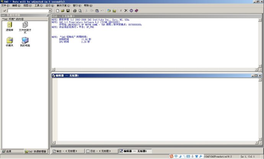
Task: Switch to the SAS 资源管理器 tab
Action: (x=36, y=151)
